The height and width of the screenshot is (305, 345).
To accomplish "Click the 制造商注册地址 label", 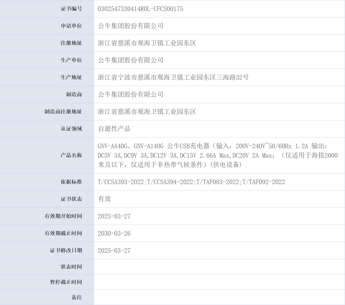I will [63, 111].
